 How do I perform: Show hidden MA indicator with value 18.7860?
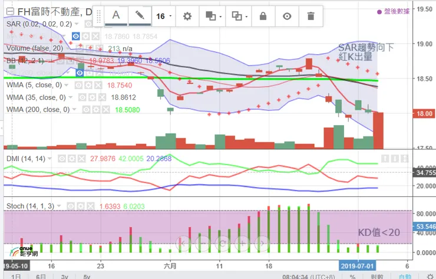coord(76,36)
